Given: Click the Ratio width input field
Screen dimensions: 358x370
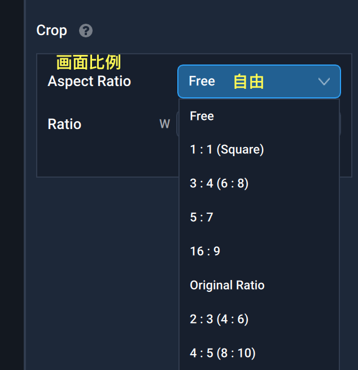Looking at the screenshot, I should pyautogui.click(x=177, y=124).
